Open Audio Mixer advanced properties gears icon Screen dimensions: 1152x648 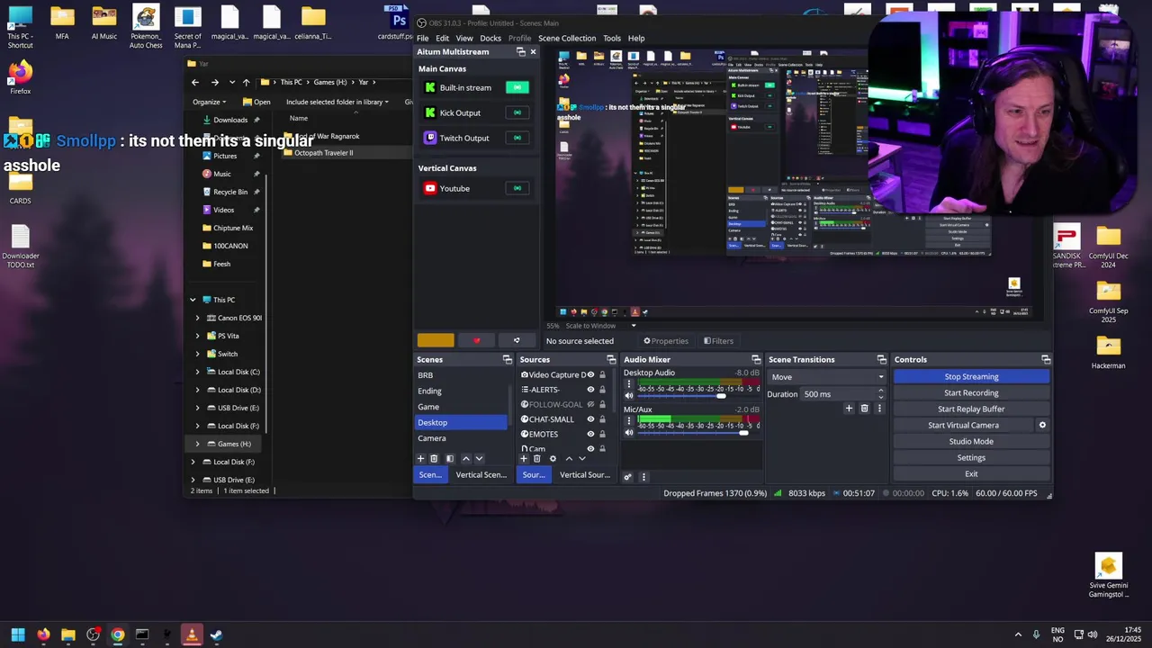tap(627, 476)
